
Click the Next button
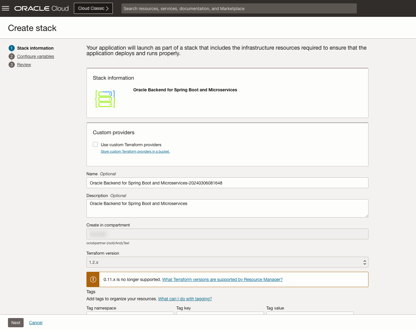[16, 323]
